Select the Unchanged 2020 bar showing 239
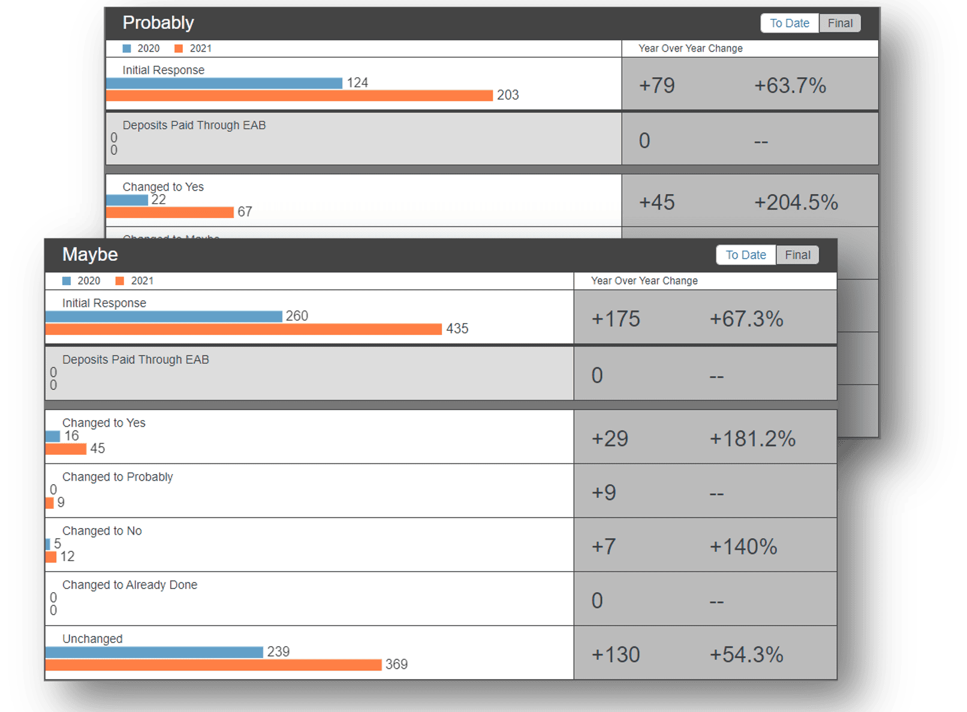This screenshot has height=712, width=967. [x=154, y=652]
